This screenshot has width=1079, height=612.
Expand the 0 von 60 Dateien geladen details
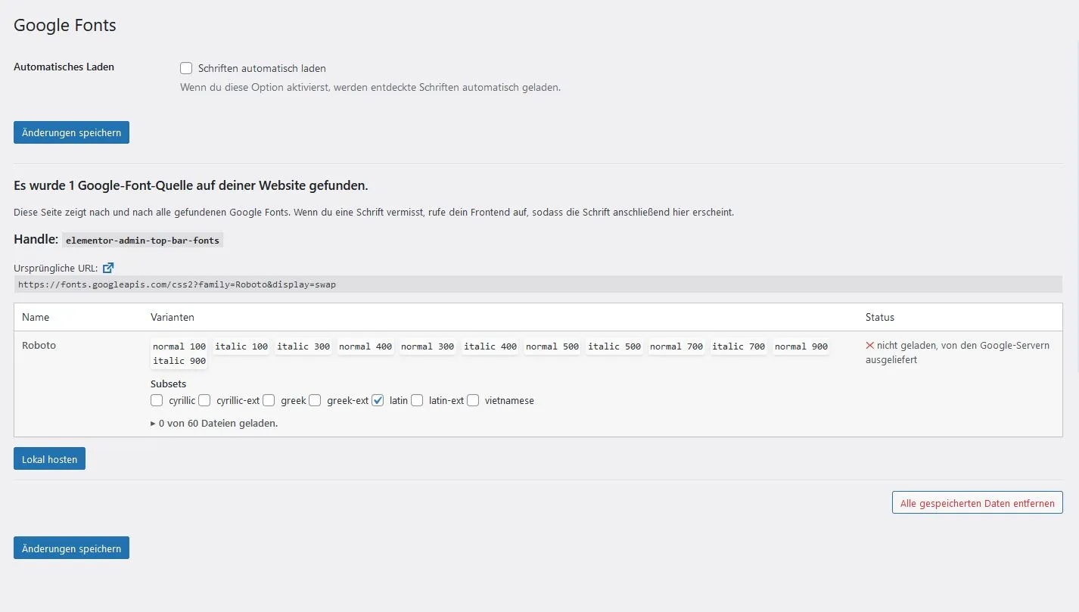click(x=214, y=424)
